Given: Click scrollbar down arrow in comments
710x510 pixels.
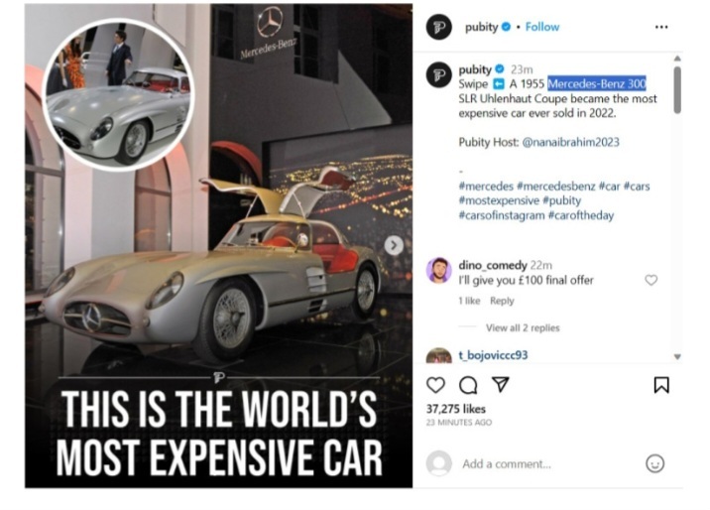Looking at the screenshot, I should coord(677,357).
